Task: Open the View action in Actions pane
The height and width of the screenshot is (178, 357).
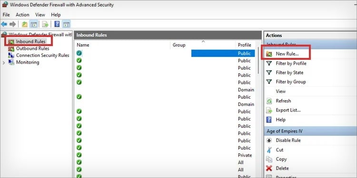Action: click(x=280, y=91)
